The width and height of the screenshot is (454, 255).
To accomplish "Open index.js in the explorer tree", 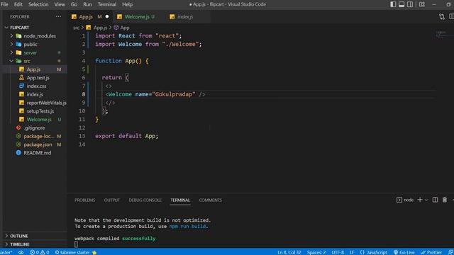I will pyautogui.click(x=35, y=94).
